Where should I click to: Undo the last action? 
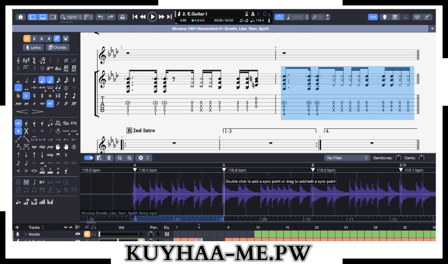pyautogui.click(x=100, y=17)
